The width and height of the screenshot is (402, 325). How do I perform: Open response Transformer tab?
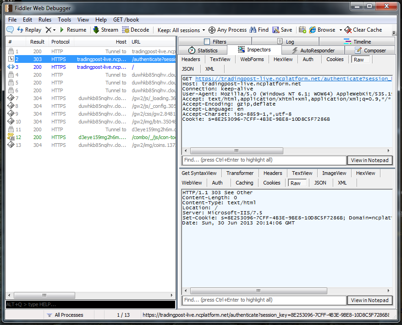(240, 173)
